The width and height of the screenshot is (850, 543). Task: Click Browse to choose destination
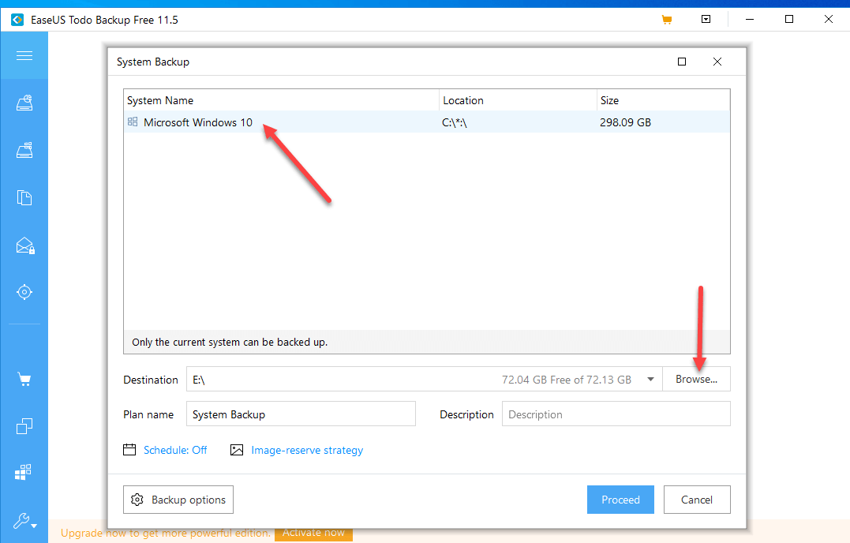tap(697, 379)
